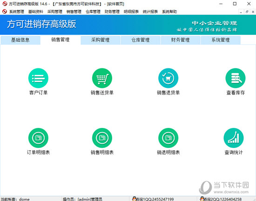
Task: Open the 销退明细表 report icon
Action: tap(168, 138)
